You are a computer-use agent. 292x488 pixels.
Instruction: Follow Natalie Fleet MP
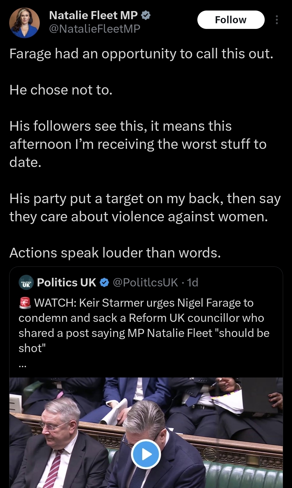click(231, 20)
